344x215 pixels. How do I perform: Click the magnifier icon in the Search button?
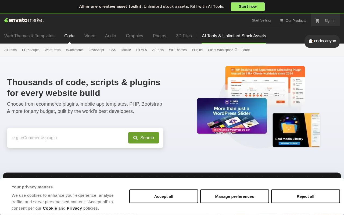[x=135, y=138]
